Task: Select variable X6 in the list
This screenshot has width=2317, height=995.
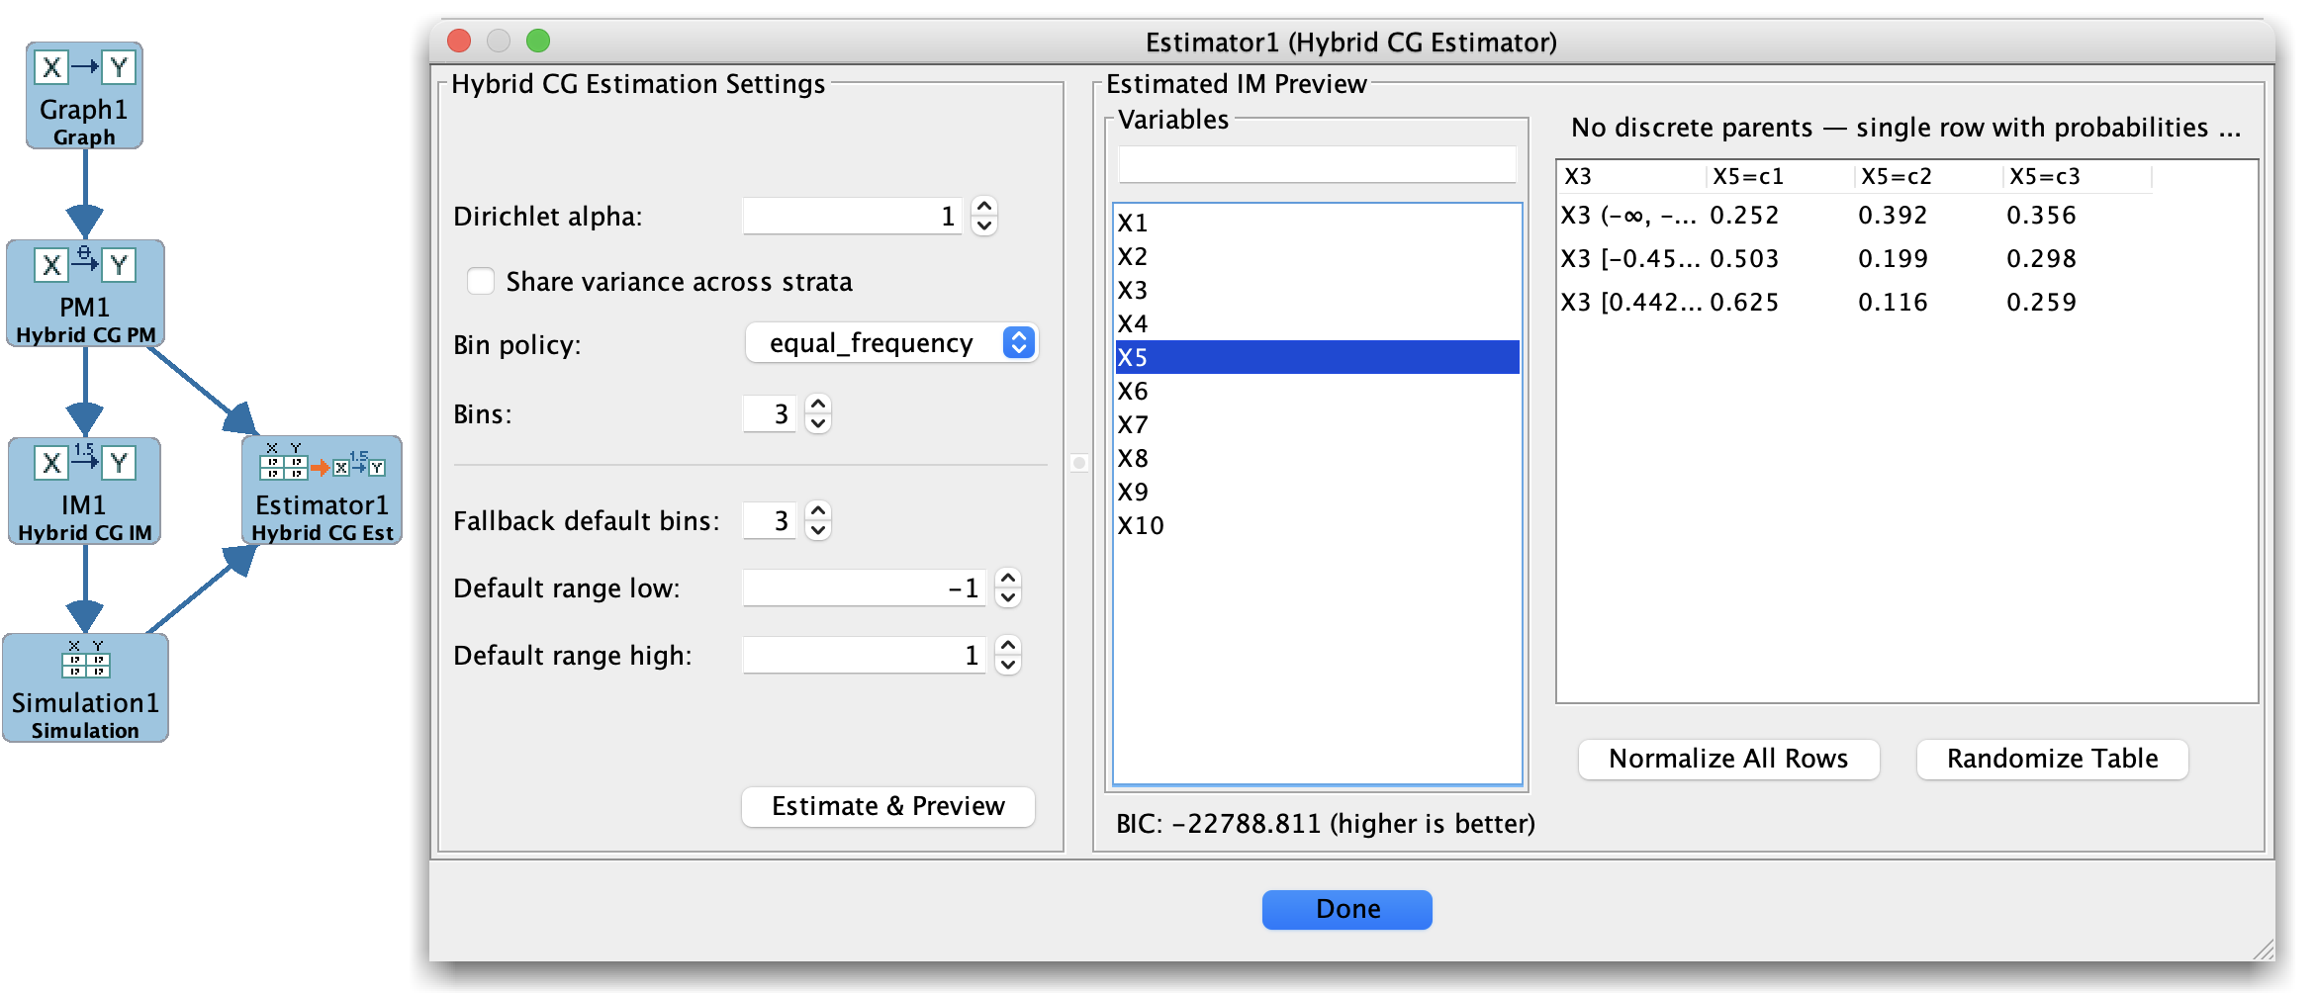Action: click(1317, 391)
